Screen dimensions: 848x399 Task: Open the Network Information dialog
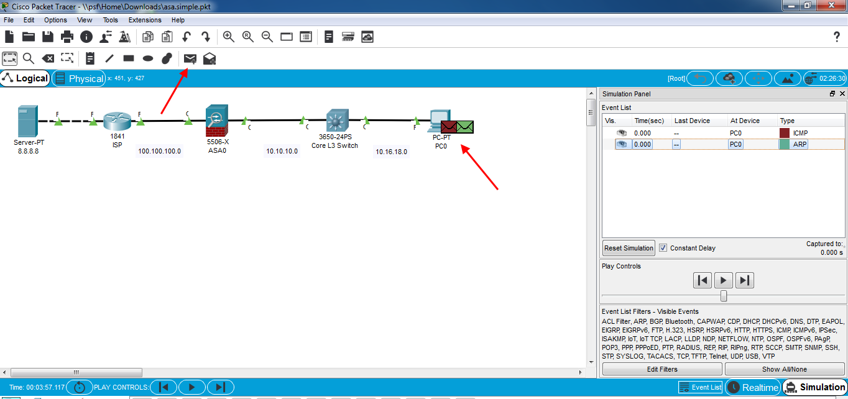pyautogui.click(x=86, y=37)
